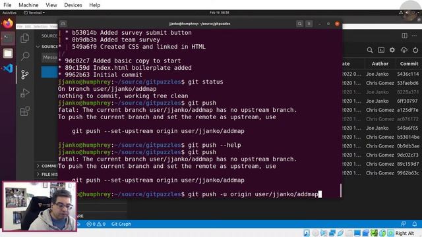Click the terminal window search icon
The image size is (422, 237).
299,24
